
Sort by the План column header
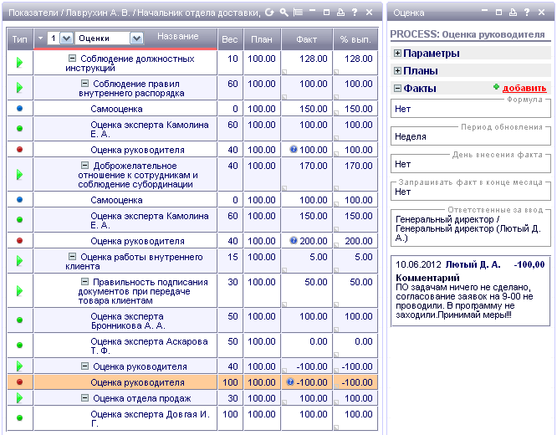point(262,39)
